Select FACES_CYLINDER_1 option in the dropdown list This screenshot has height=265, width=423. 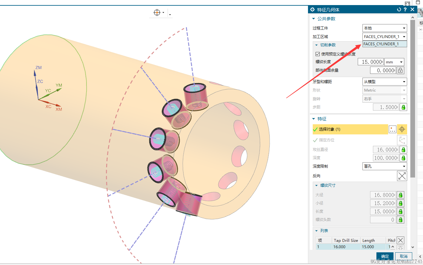(385, 44)
